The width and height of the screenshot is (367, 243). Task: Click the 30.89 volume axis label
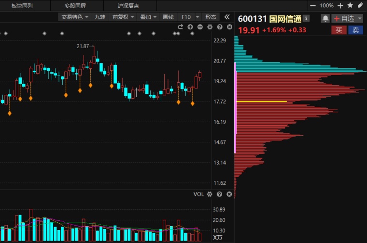[x=219, y=209]
